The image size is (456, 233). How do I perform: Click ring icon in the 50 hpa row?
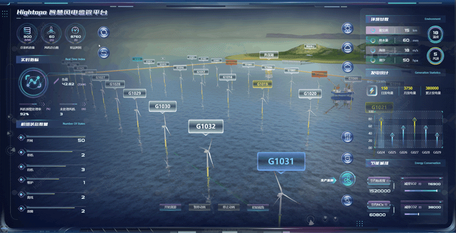373,61
